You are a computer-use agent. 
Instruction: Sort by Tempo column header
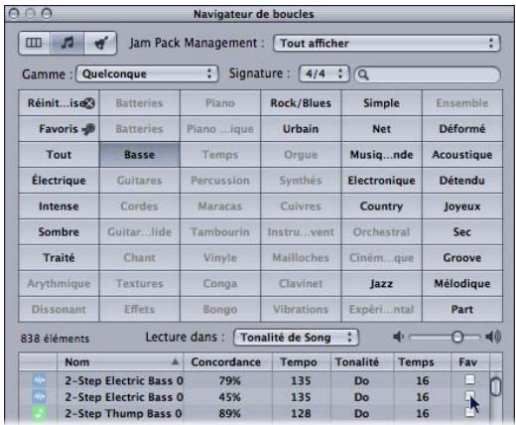pos(301,361)
